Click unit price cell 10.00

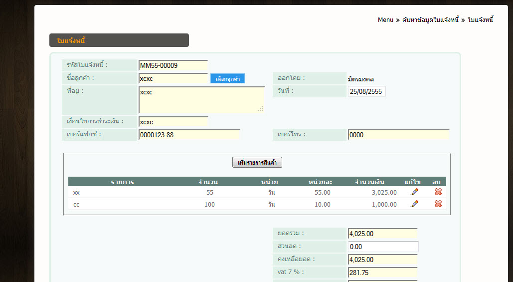coord(322,204)
